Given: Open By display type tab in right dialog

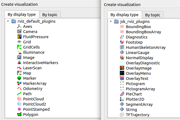Looking at the screenshot, I should click(x=124, y=14).
